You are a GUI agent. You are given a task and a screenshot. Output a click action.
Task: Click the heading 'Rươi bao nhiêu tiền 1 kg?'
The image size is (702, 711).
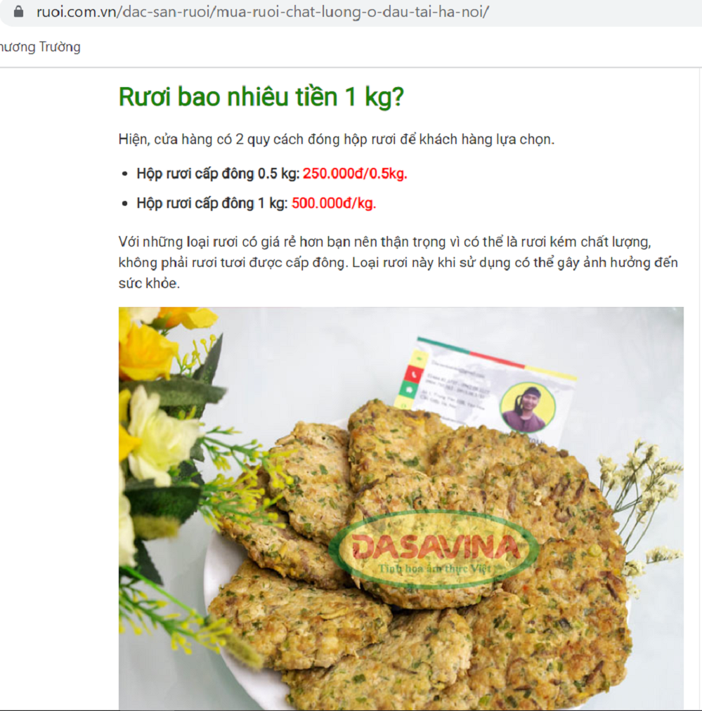pos(261,96)
